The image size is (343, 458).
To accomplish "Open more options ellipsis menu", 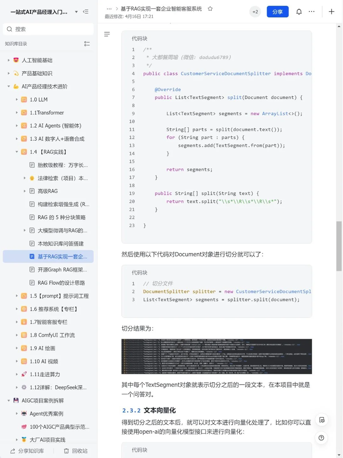I will [x=312, y=12].
